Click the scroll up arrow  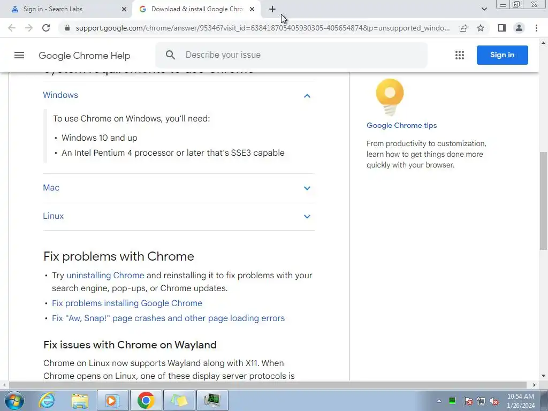tap(544, 43)
